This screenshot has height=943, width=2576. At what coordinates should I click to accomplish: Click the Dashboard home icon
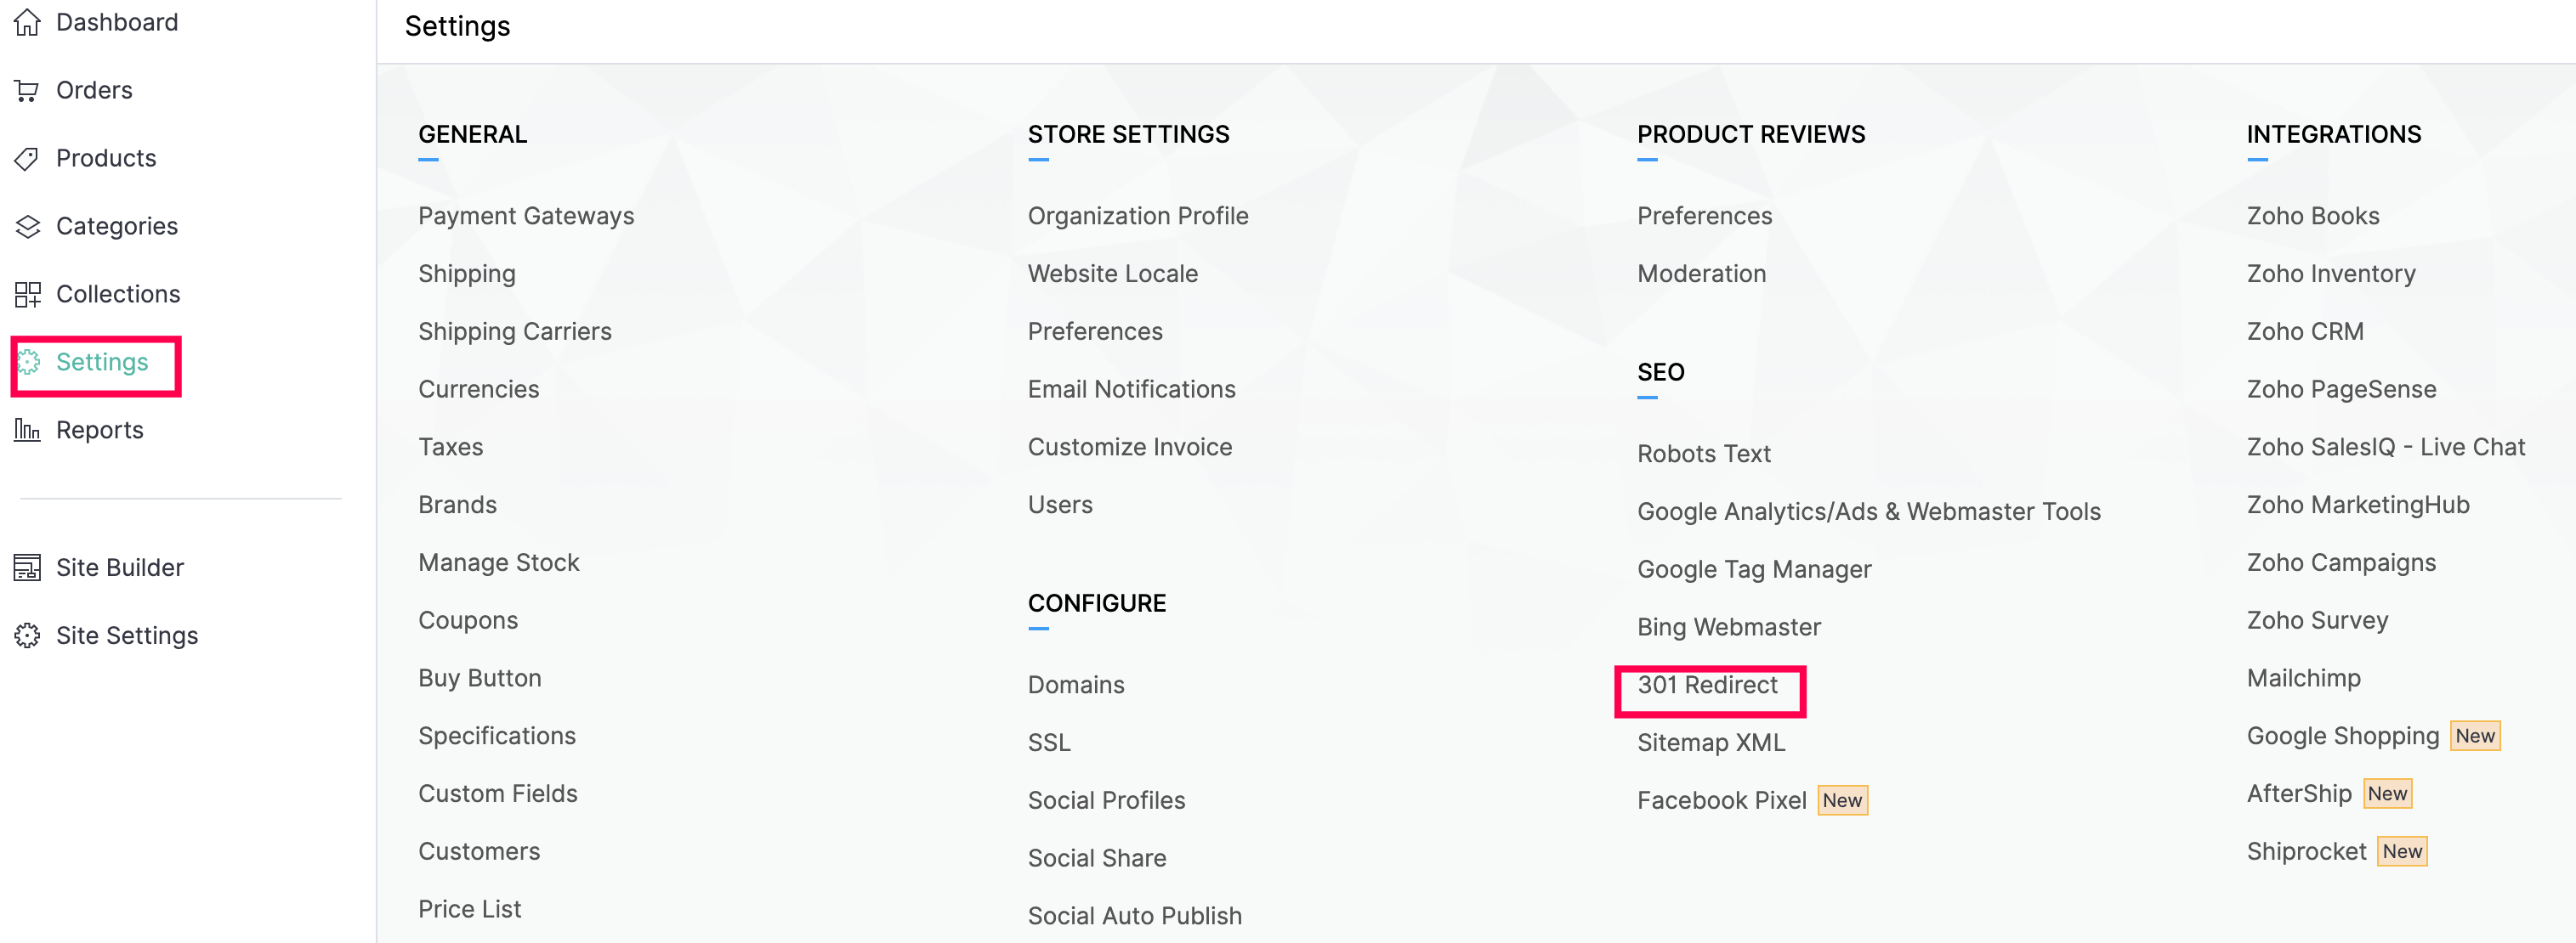[27, 22]
